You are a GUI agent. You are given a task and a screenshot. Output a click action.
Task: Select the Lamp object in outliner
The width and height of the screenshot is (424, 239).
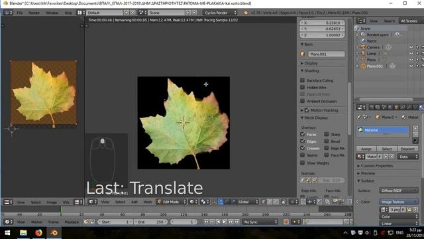click(x=371, y=53)
